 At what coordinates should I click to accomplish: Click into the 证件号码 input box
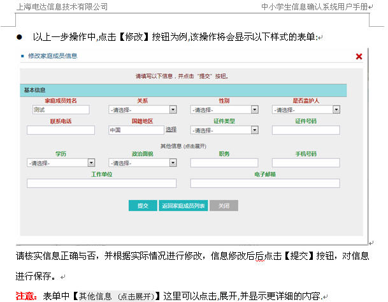[305, 130]
